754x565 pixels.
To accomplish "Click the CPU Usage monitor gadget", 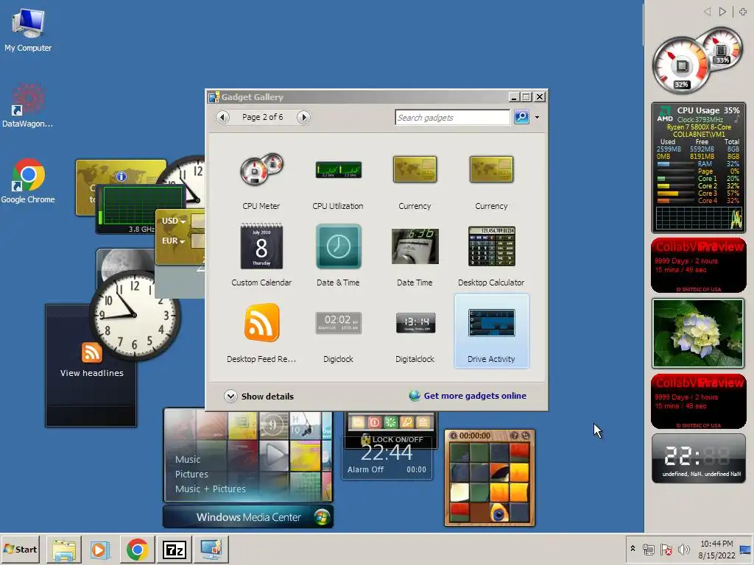I will point(699,167).
